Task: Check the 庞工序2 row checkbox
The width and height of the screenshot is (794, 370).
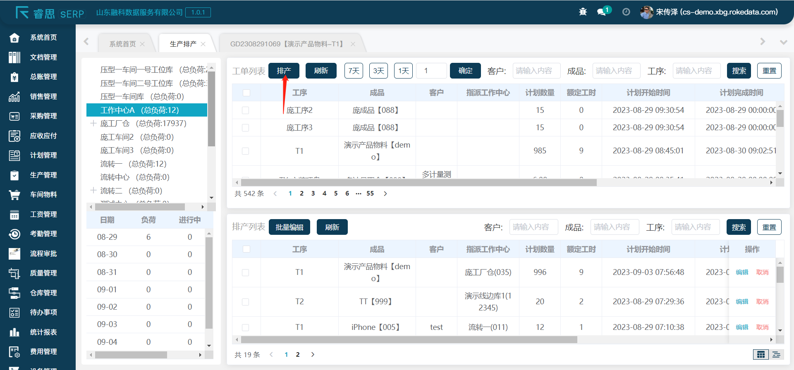Action: pos(246,110)
